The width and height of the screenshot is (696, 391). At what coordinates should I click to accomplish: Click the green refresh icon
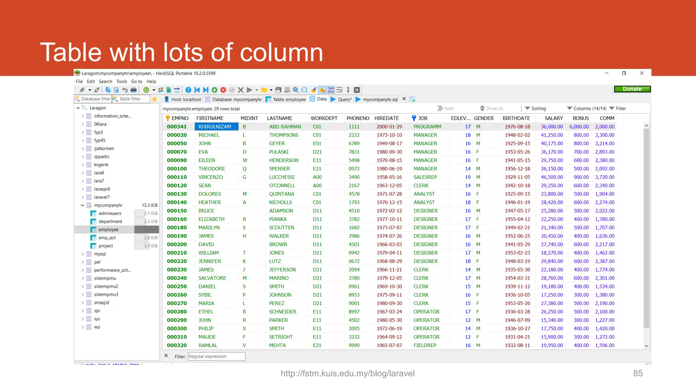pyautogui.click(x=146, y=90)
